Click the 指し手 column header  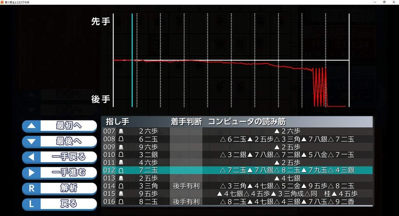pos(117,122)
